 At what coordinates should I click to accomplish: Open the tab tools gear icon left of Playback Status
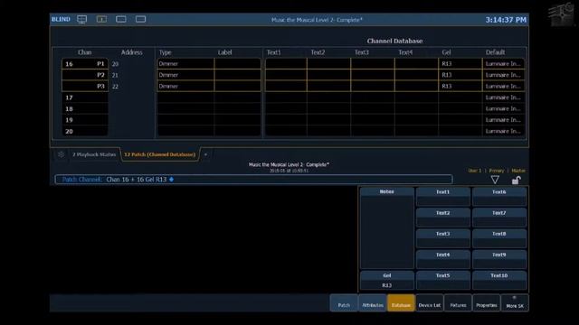[61, 154]
